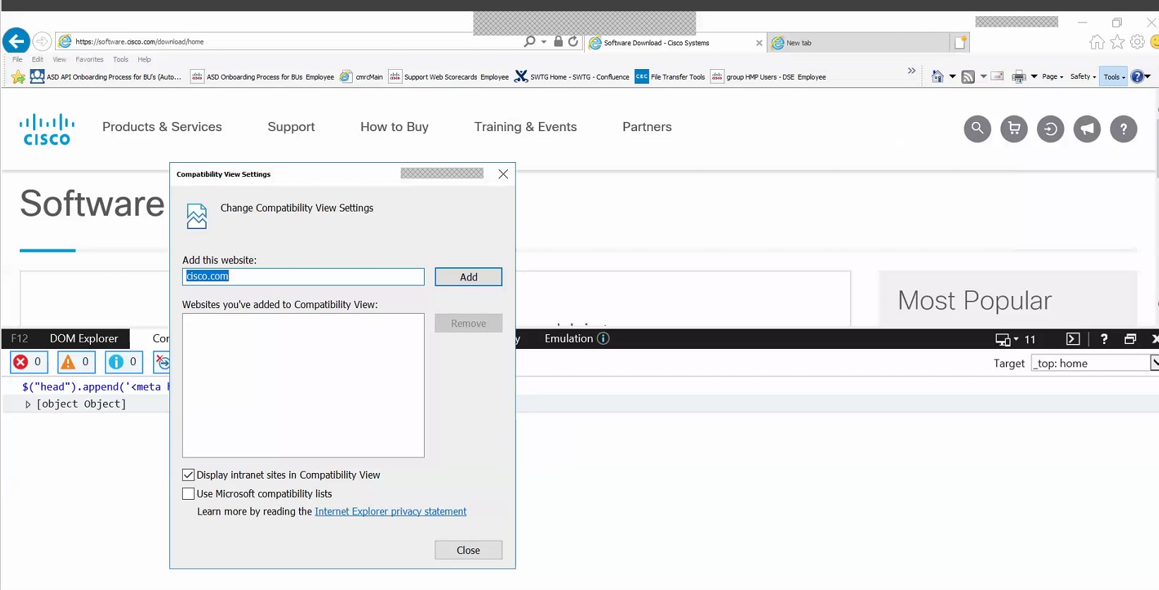
Task: Open the Edit menu
Action: (x=37, y=59)
